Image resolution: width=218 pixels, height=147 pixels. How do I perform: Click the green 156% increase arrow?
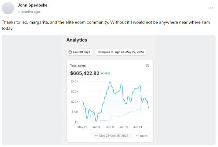(x=102, y=73)
